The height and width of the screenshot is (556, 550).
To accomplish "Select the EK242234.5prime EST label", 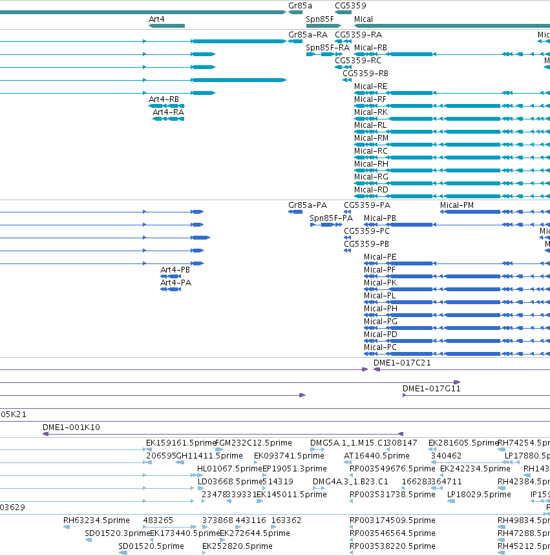I will [x=475, y=469].
